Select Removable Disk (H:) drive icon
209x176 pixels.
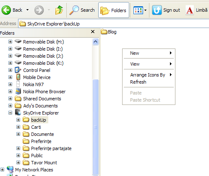click(18, 41)
